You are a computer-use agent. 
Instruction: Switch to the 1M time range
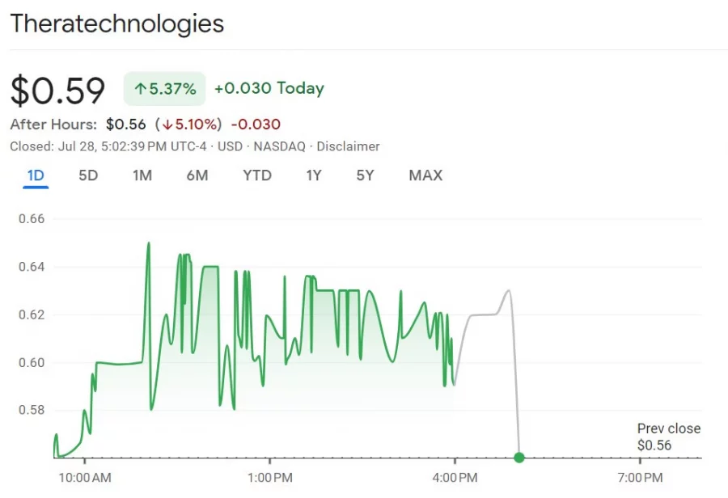coord(142,175)
